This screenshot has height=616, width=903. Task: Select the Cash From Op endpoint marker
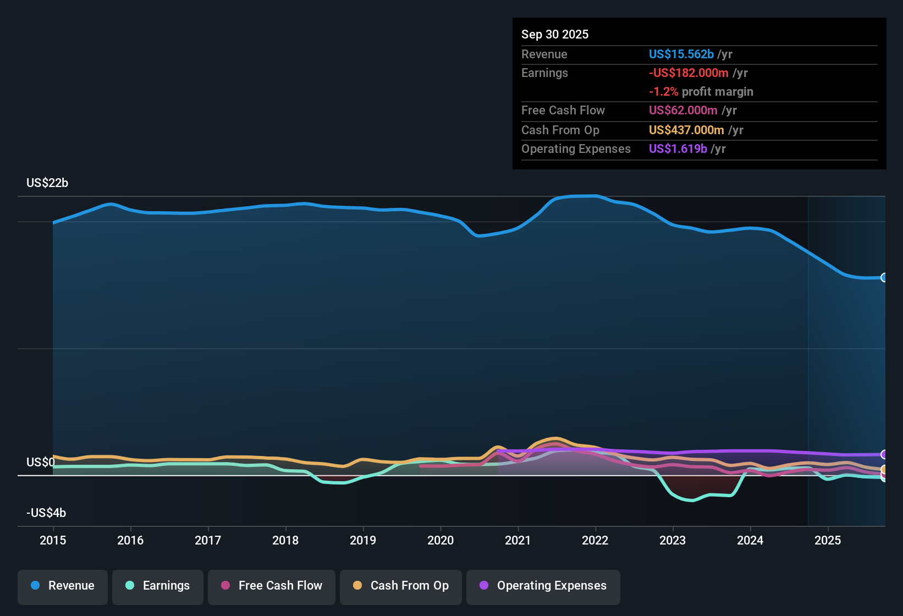(x=884, y=469)
